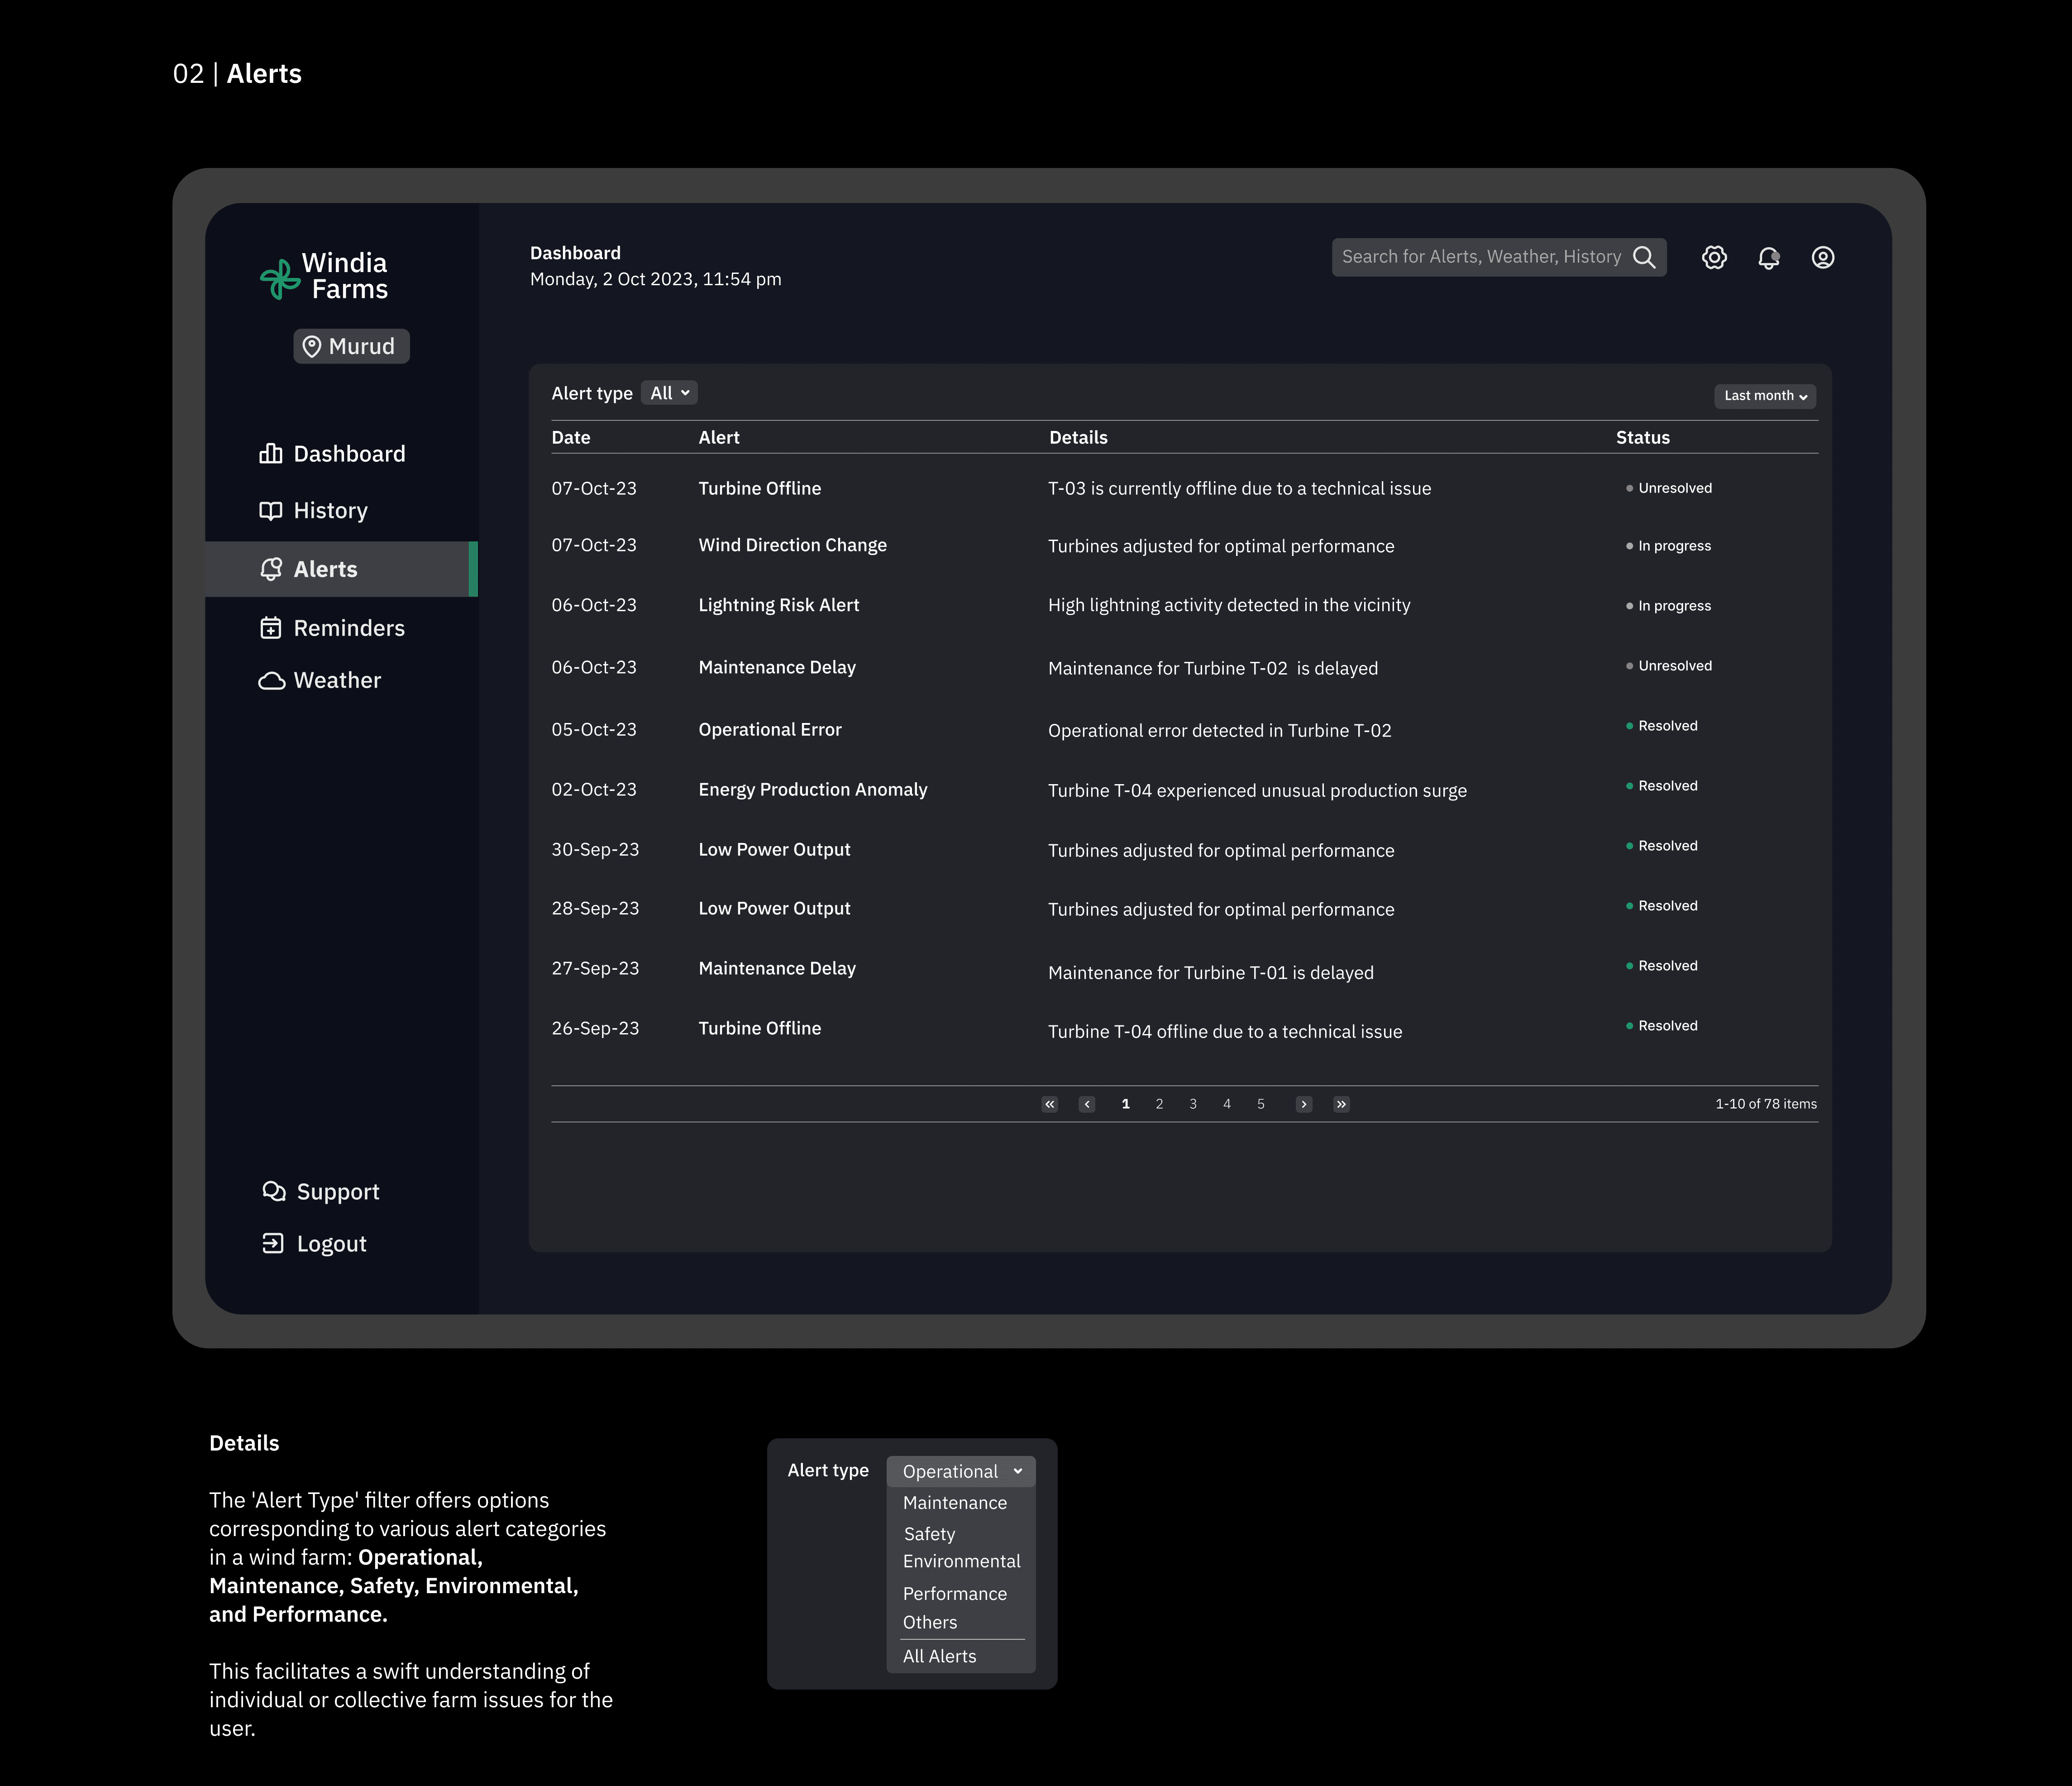The image size is (2072, 1786).
Task: Focus the Search for Alerts, Weather, History field
Action: pyautogui.click(x=1499, y=257)
